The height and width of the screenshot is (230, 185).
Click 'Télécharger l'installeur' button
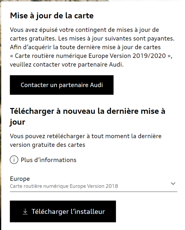(63, 212)
